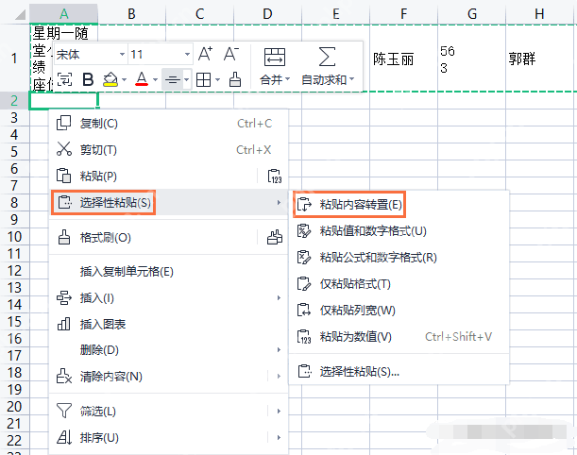Apply the red font color

pos(142,79)
